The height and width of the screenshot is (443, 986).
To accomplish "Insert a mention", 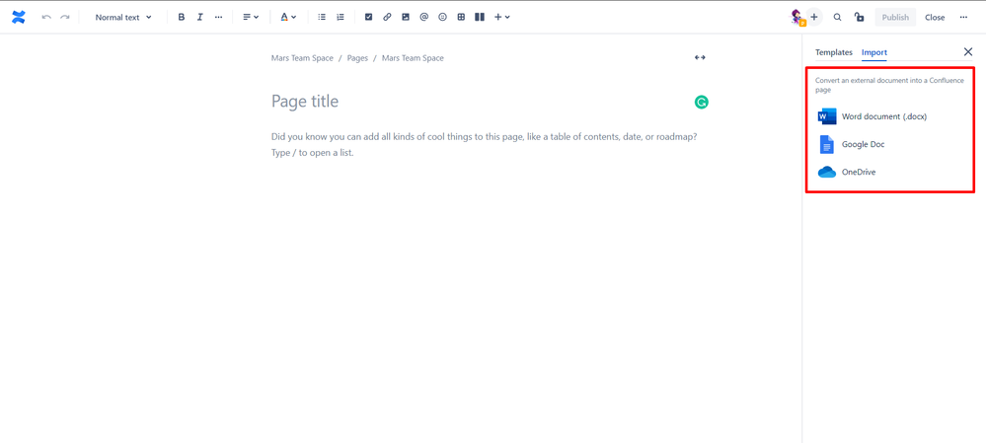I will tap(423, 18).
